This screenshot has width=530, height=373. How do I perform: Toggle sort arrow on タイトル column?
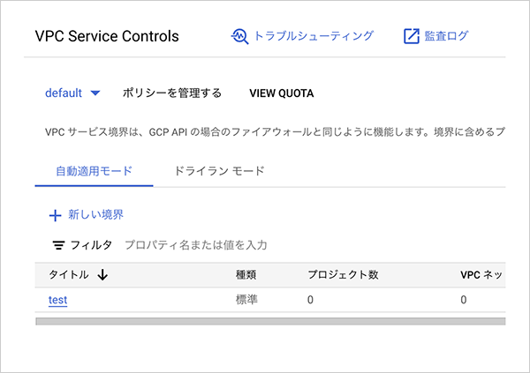(x=102, y=275)
